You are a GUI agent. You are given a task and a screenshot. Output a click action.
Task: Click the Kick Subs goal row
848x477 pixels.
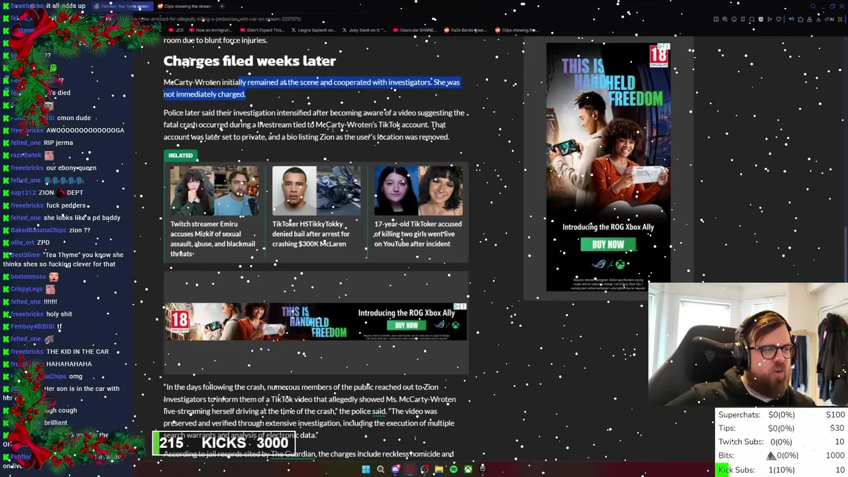(x=782, y=470)
